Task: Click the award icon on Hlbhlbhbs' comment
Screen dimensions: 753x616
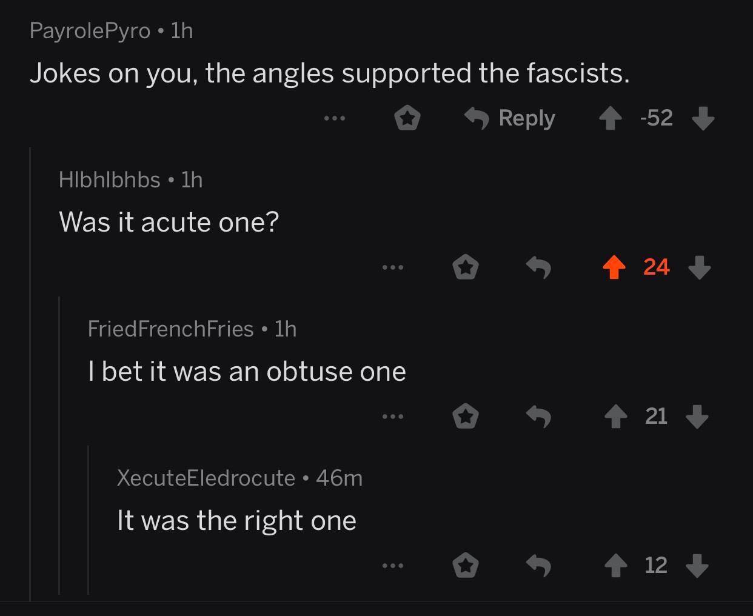Action: [466, 267]
